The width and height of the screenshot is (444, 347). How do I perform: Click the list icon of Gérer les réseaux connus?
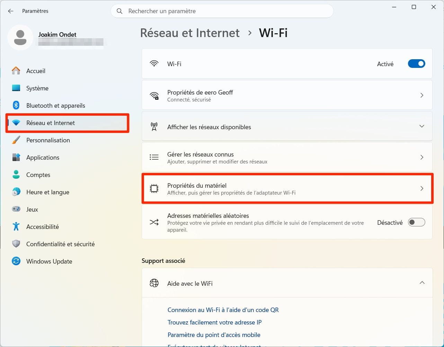click(x=154, y=157)
